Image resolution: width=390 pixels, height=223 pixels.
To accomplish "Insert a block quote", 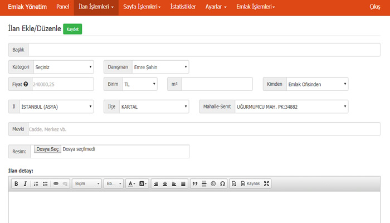I will (x=194, y=183).
